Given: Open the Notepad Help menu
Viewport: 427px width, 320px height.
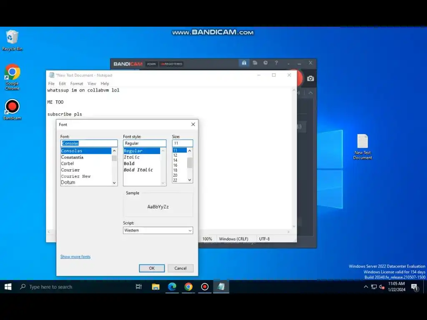Looking at the screenshot, I should (x=105, y=83).
